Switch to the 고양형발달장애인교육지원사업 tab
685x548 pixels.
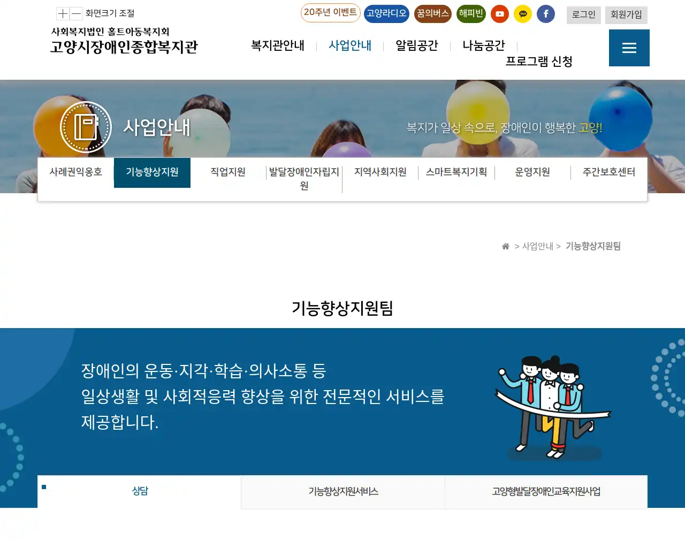(546, 491)
